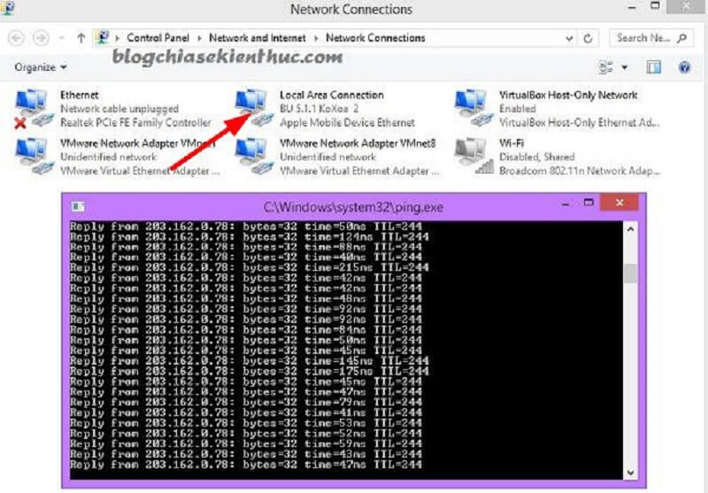Select the Local Area Connection adapter icon

pyautogui.click(x=253, y=107)
